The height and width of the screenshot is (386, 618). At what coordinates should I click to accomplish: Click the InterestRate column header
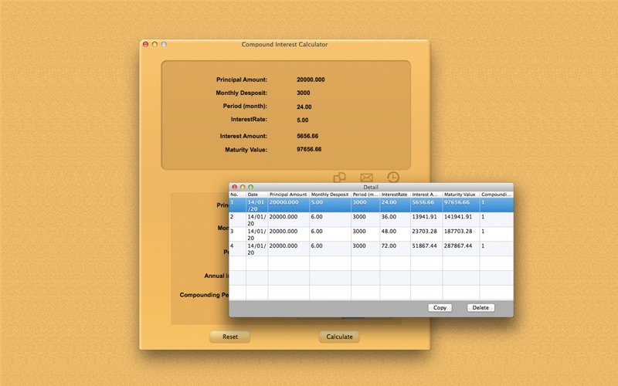tap(395, 195)
